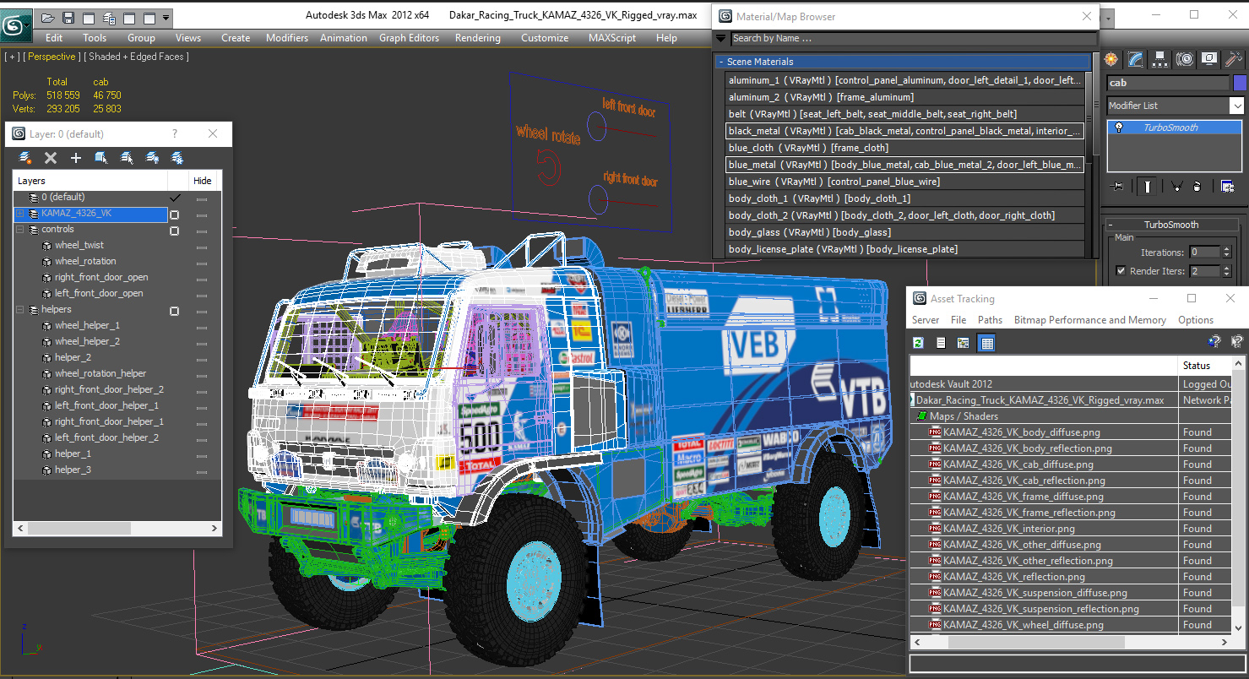Select body_glass material entry
The height and width of the screenshot is (679, 1249).
click(905, 232)
